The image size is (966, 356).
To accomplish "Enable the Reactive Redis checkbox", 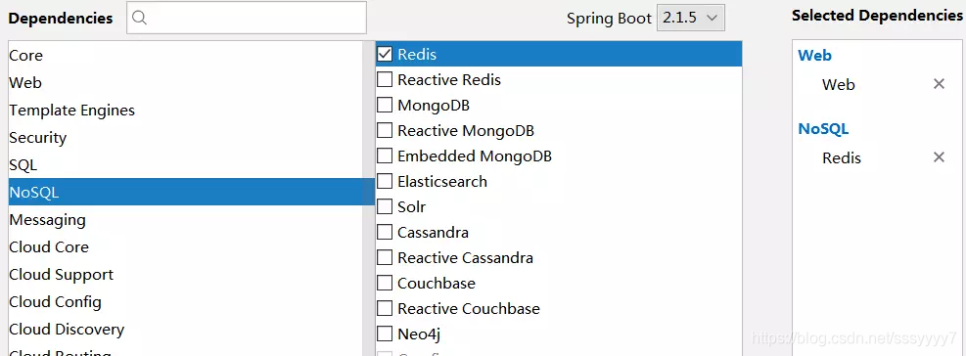I will point(385,79).
